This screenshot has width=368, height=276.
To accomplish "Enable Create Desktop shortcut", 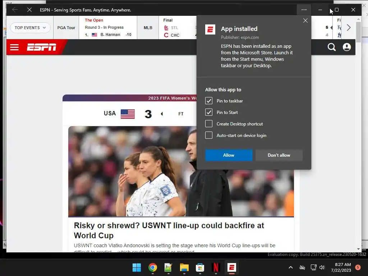I will 209,124.
